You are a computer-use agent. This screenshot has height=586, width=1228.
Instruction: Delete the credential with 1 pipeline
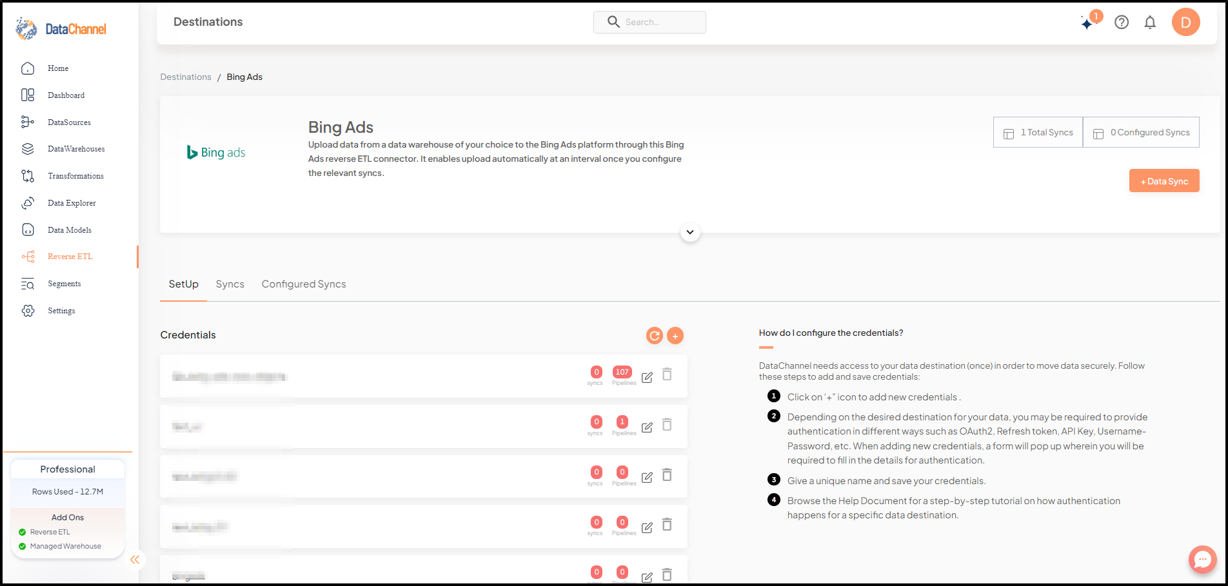click(668, 425)
